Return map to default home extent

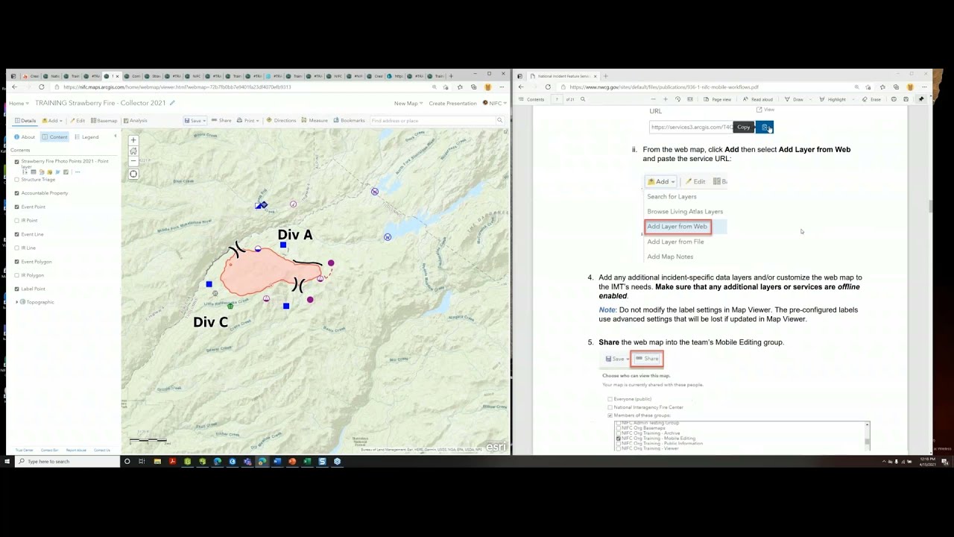tap(133, 151)
